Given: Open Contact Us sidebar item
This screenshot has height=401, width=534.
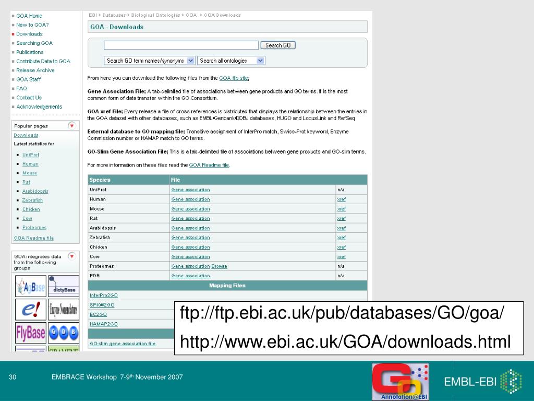Looking at the screenshot, I should [29, 98].
